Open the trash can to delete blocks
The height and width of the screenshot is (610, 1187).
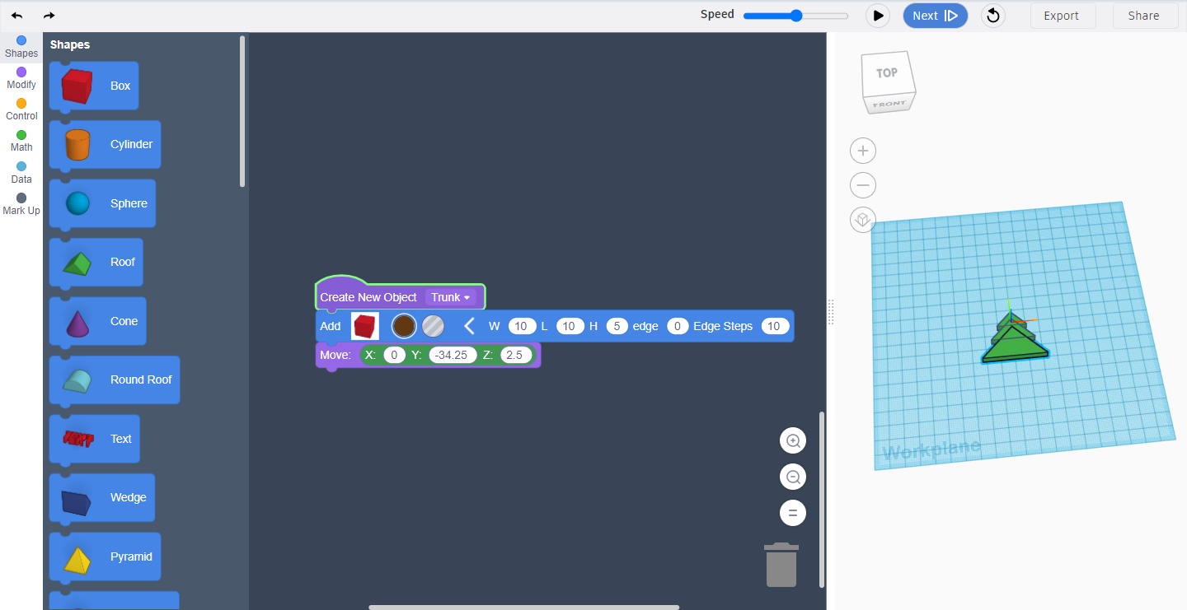pos(780,565)
